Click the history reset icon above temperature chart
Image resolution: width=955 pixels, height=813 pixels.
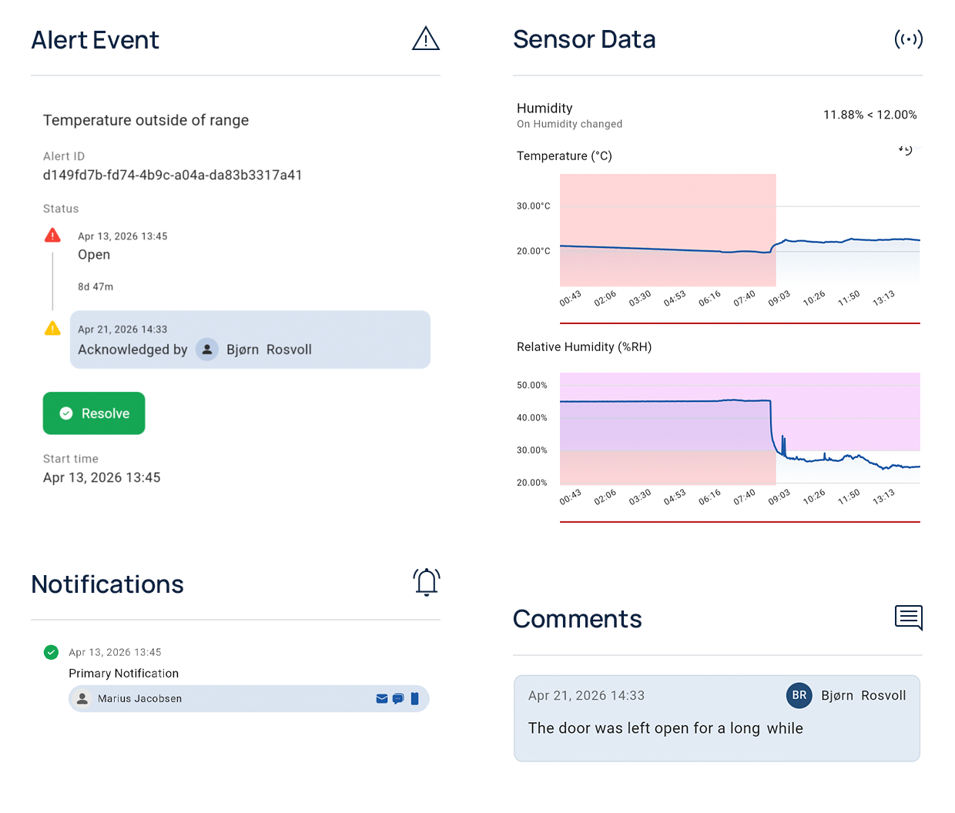[x=906, y=149]
